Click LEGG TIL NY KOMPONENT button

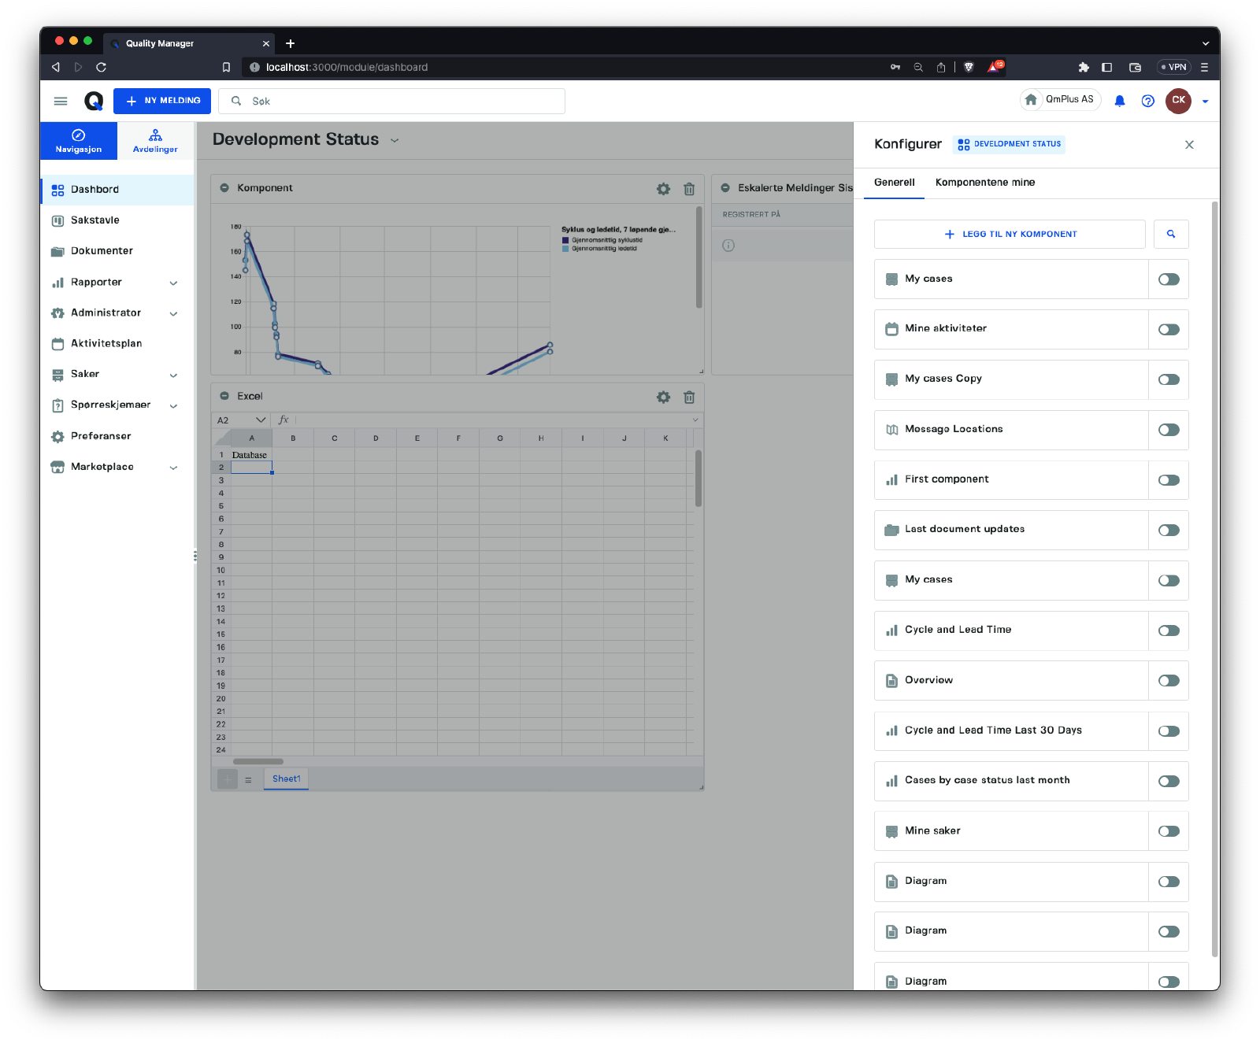click(x=1010, y=234)
